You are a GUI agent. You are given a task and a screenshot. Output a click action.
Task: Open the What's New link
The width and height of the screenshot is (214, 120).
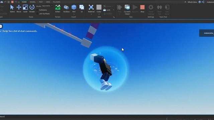(x=192, y=2)
